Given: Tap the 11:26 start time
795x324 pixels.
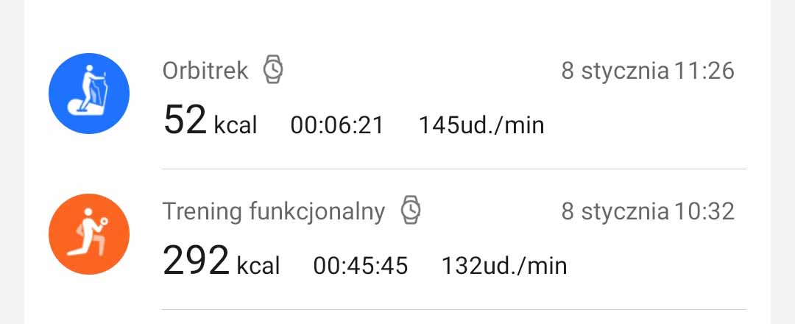Looking at the screenshot, I should coord(704,71).
